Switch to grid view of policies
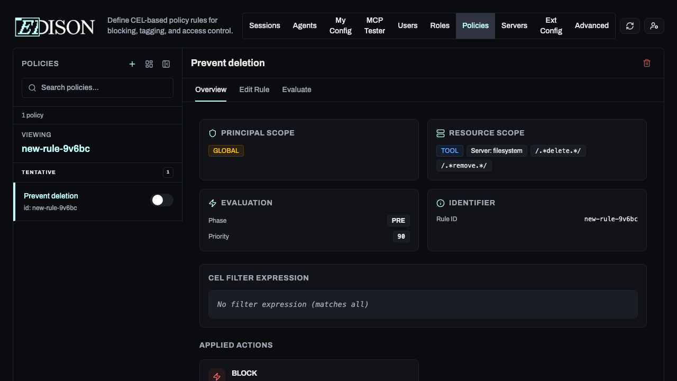Viewport: 677px width, 381px height. pyautogui.click(x=149, y=64)
